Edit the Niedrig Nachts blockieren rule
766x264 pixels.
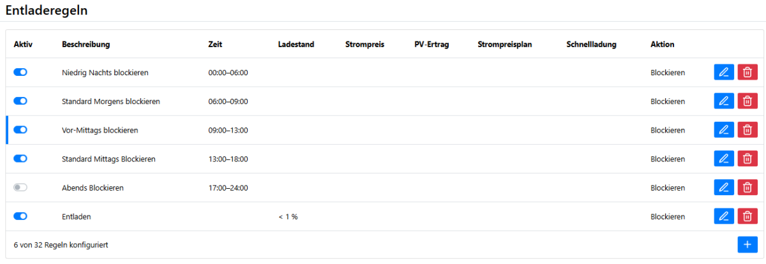coord(723,73)
